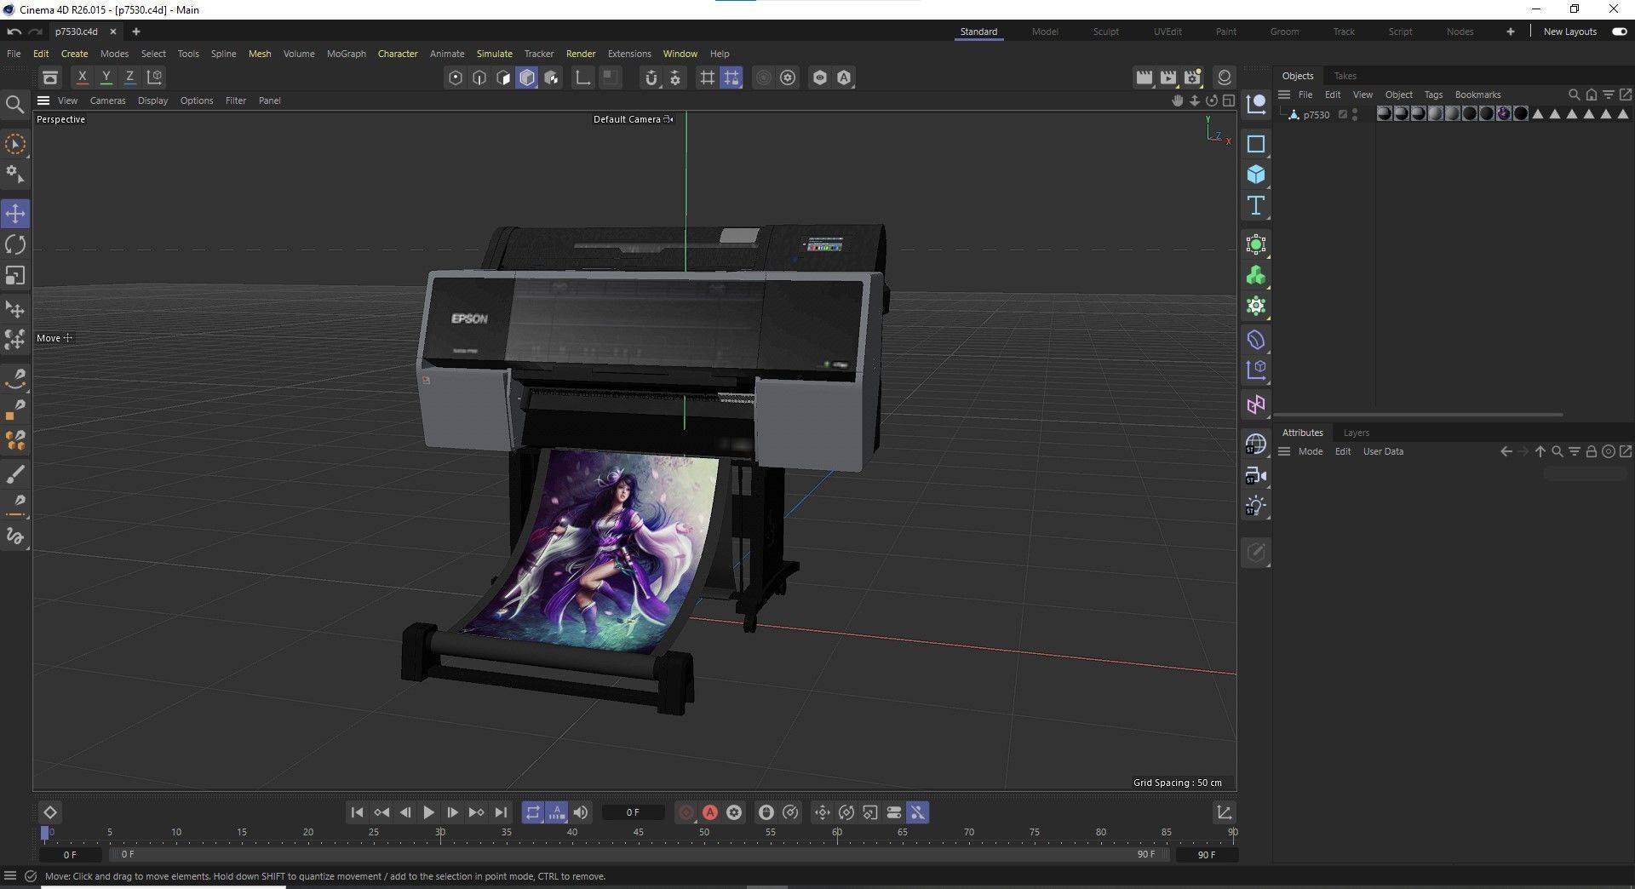Toggle New Layouts switch
1635x889 pixels.
(x=1619, y=32)
